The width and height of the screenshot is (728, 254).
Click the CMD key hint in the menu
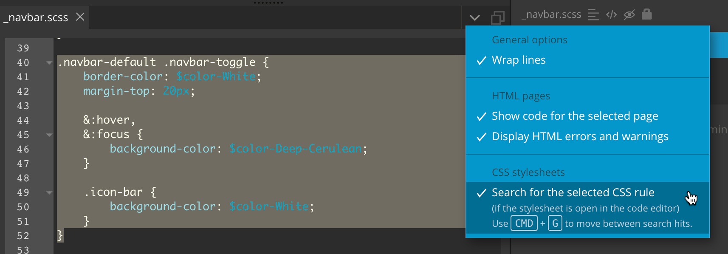(x=524, y=223)
